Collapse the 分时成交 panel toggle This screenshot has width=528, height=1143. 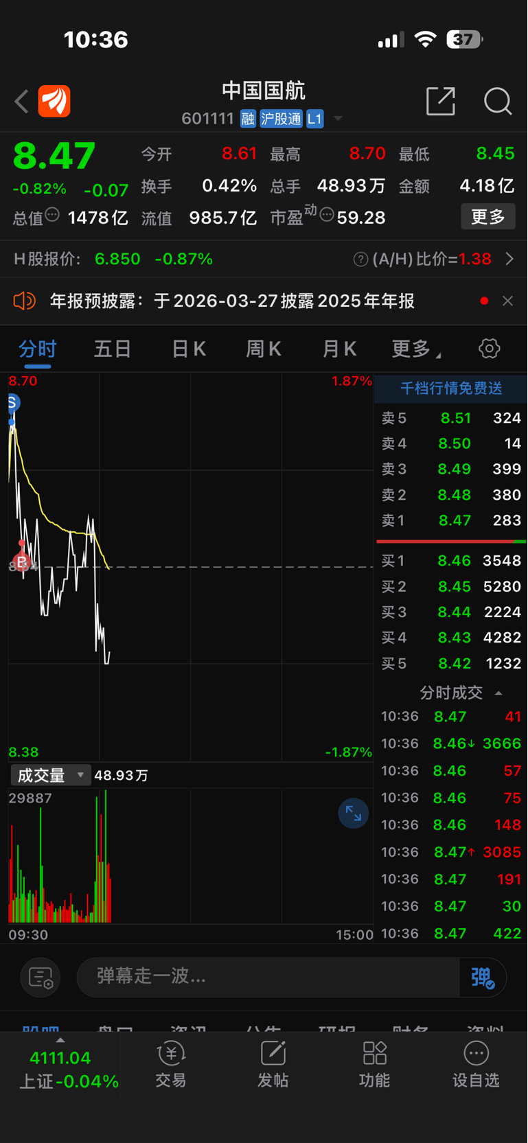pos(498,693)
